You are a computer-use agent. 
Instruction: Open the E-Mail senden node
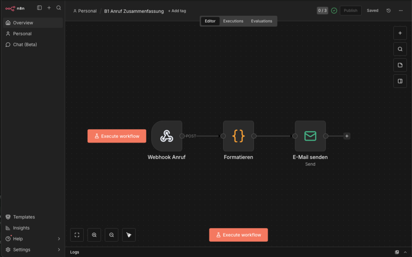[310, 136]
